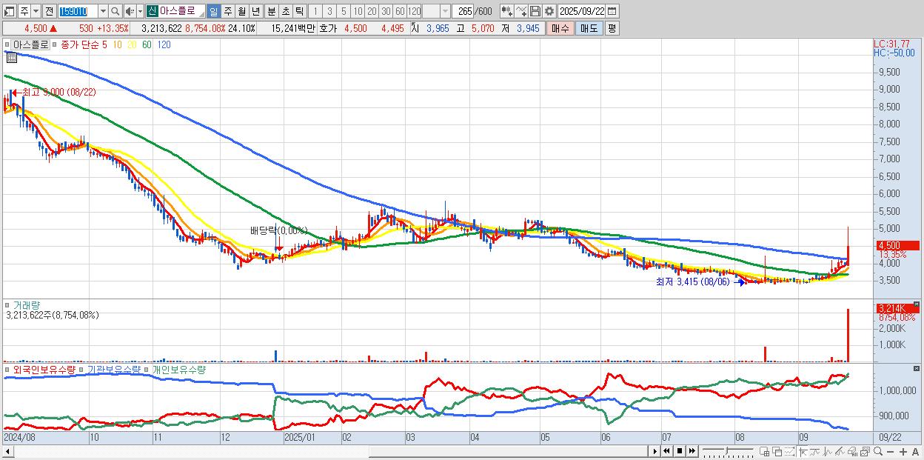Viewport: 924px width, 460px height.
Task: Click the grid table icon under legend
Action: [11, 57]
